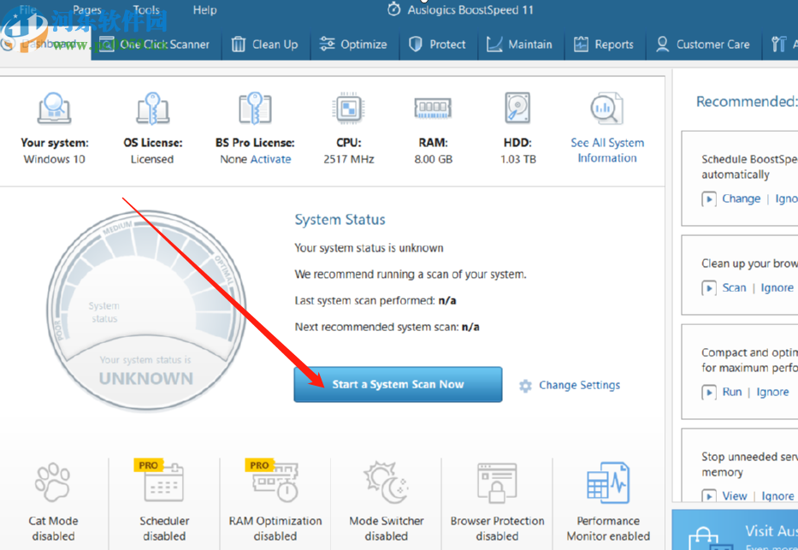
Task: Click the play icon next to Change
Action: click(709, 199)
